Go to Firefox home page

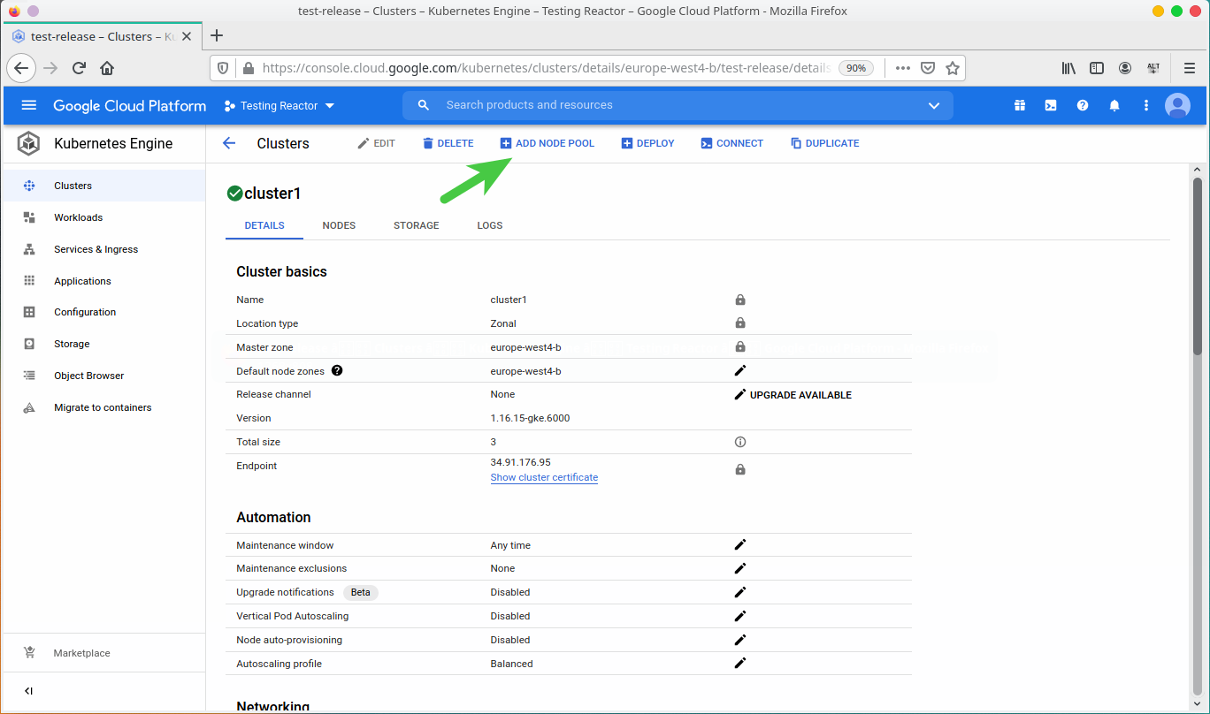107,68
